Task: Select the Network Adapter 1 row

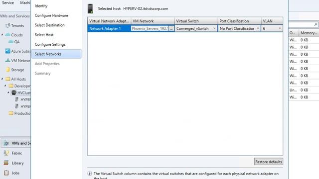Action: pyautogui.click(x=109, y=28)
